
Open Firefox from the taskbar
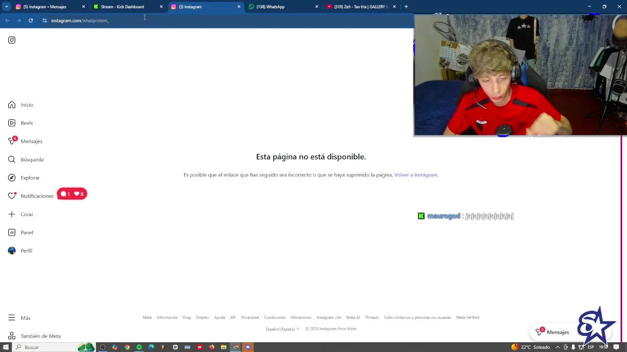tap(212, 347)
